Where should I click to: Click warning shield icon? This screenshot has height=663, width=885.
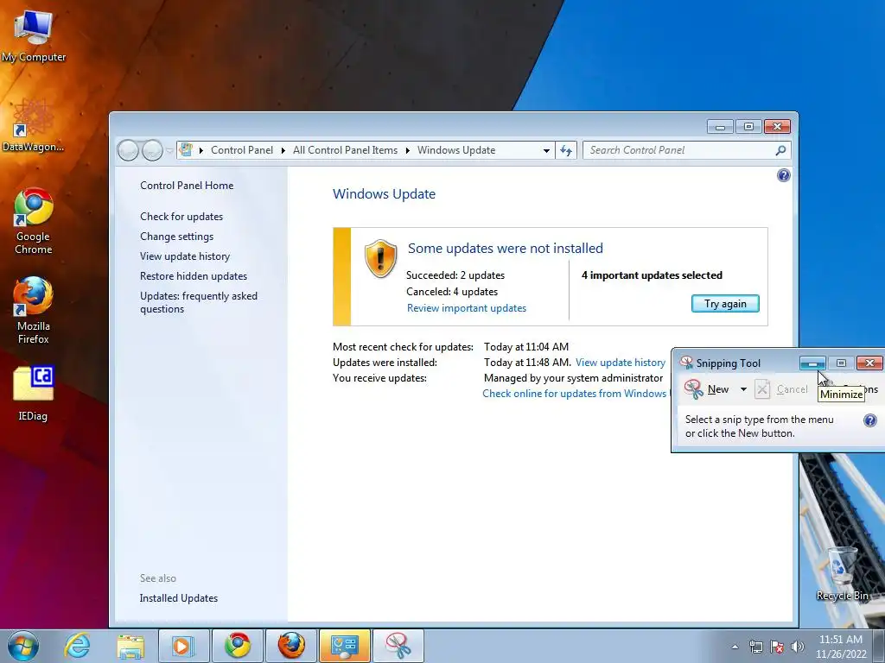pos(380,258)
